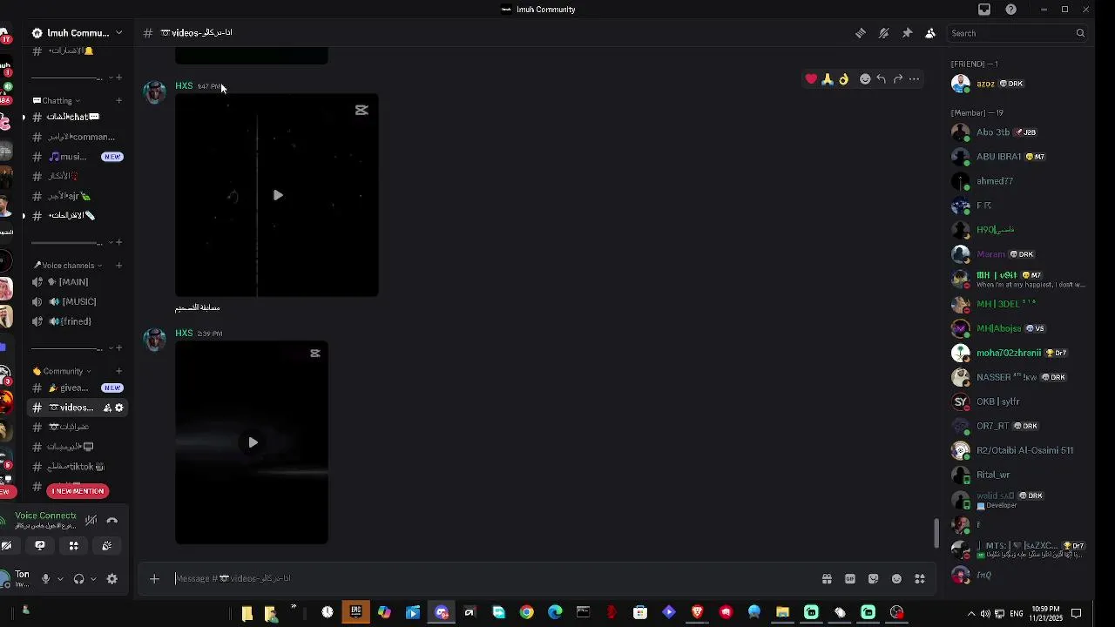Open the videos channel settings gear

(x=119, y=408)
